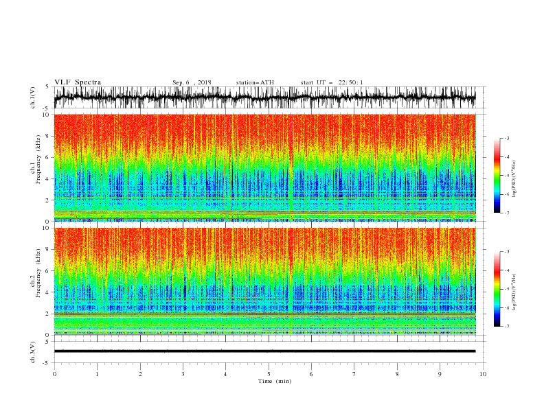Click the date text "Sep. 6 , 2018"
Viewport: 544px width, 420px height.
click(192, 82)
